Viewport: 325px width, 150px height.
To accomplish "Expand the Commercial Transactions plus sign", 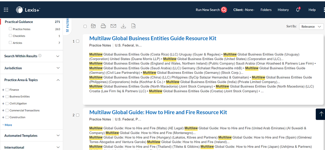I will click(3, 110).
